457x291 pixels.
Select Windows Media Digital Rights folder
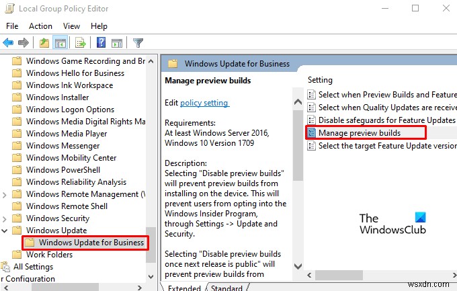[85, 121]
